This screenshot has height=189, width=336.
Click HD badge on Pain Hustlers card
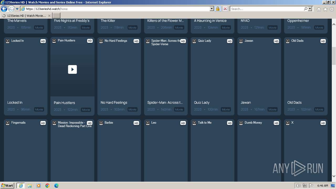[90, 41]
